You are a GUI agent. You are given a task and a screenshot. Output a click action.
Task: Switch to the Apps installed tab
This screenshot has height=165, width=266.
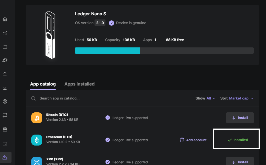79,84
